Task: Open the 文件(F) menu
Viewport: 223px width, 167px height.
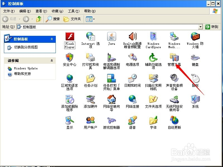Action: point(9,11)
